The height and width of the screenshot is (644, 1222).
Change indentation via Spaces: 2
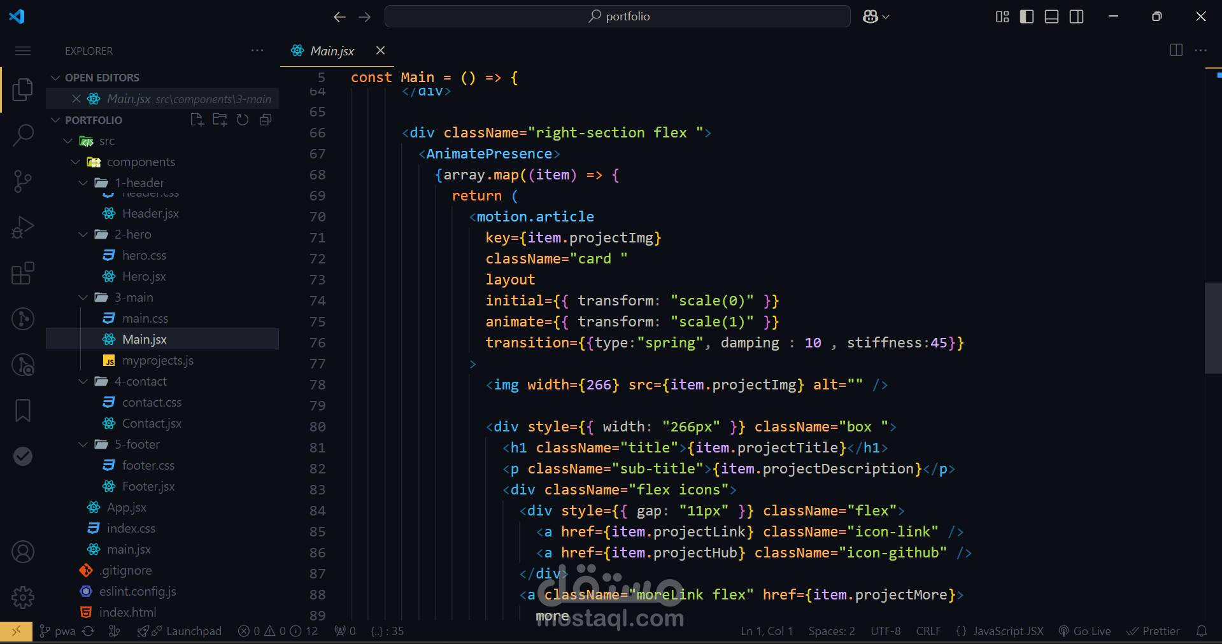[832, 631]
